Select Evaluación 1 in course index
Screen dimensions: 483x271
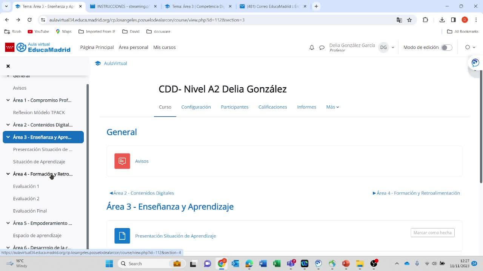click(26, 186)
